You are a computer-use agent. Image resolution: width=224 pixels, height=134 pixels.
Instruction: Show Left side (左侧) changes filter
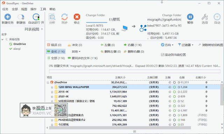pyautogui.click(x=107, y=45)
